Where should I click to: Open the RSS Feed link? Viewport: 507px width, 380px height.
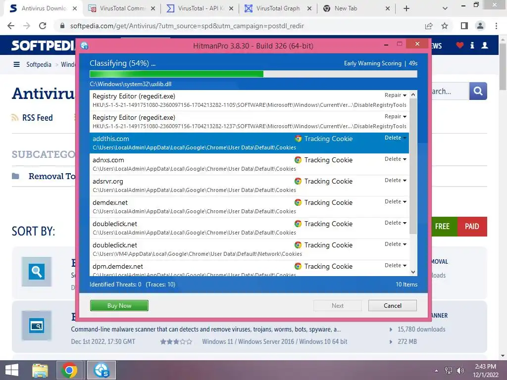click(37, 118)
